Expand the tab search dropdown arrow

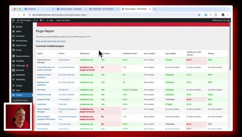[x=228, y=9]
